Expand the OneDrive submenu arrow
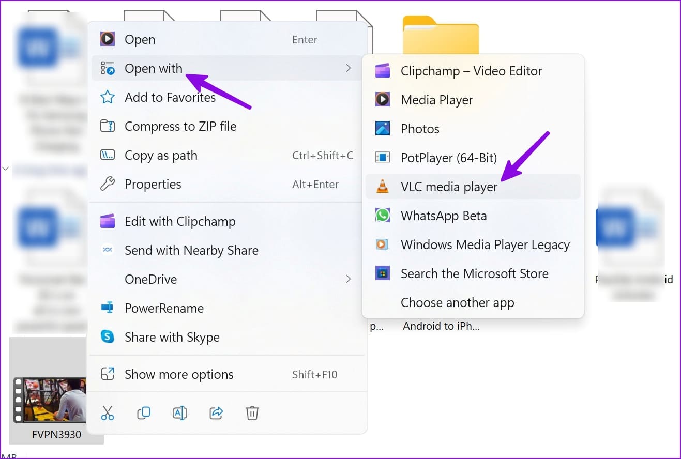 348,279
